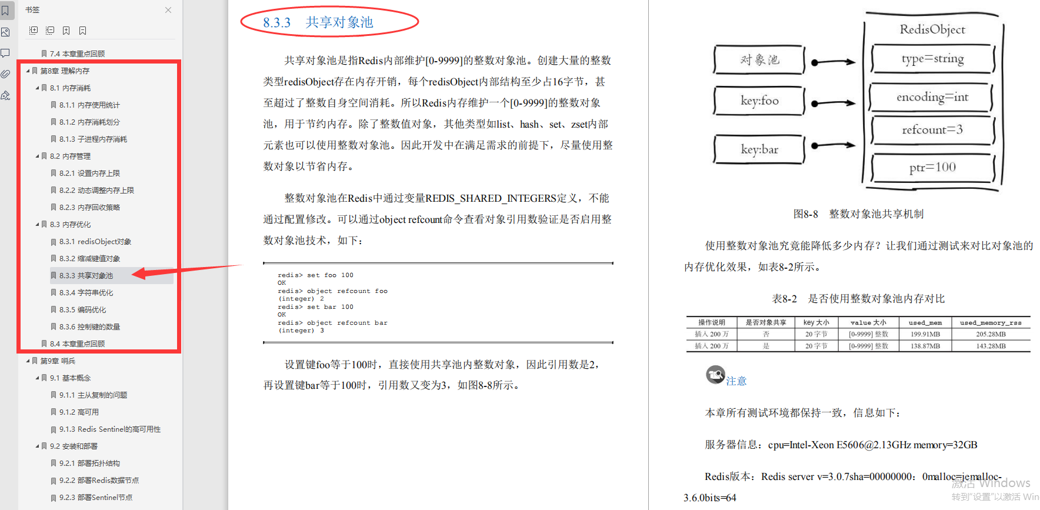The image size is (1040, 510).
Task: Click the code line 'redis> object refcount bar'
Action: coord(332,322)
